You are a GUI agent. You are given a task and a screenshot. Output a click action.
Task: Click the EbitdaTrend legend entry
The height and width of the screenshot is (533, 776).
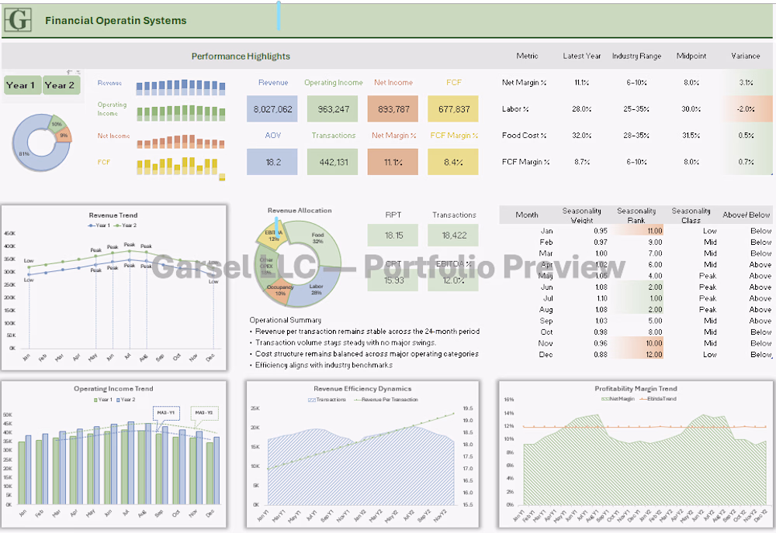click(x=658, y=399)
